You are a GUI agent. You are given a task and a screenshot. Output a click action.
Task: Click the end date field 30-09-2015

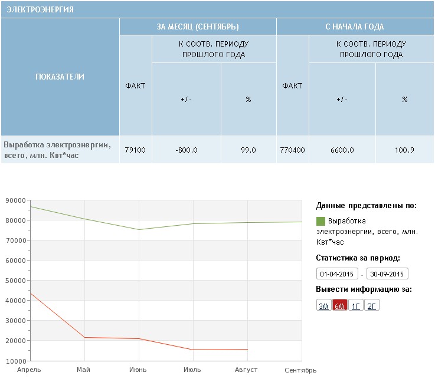point(387,274)
